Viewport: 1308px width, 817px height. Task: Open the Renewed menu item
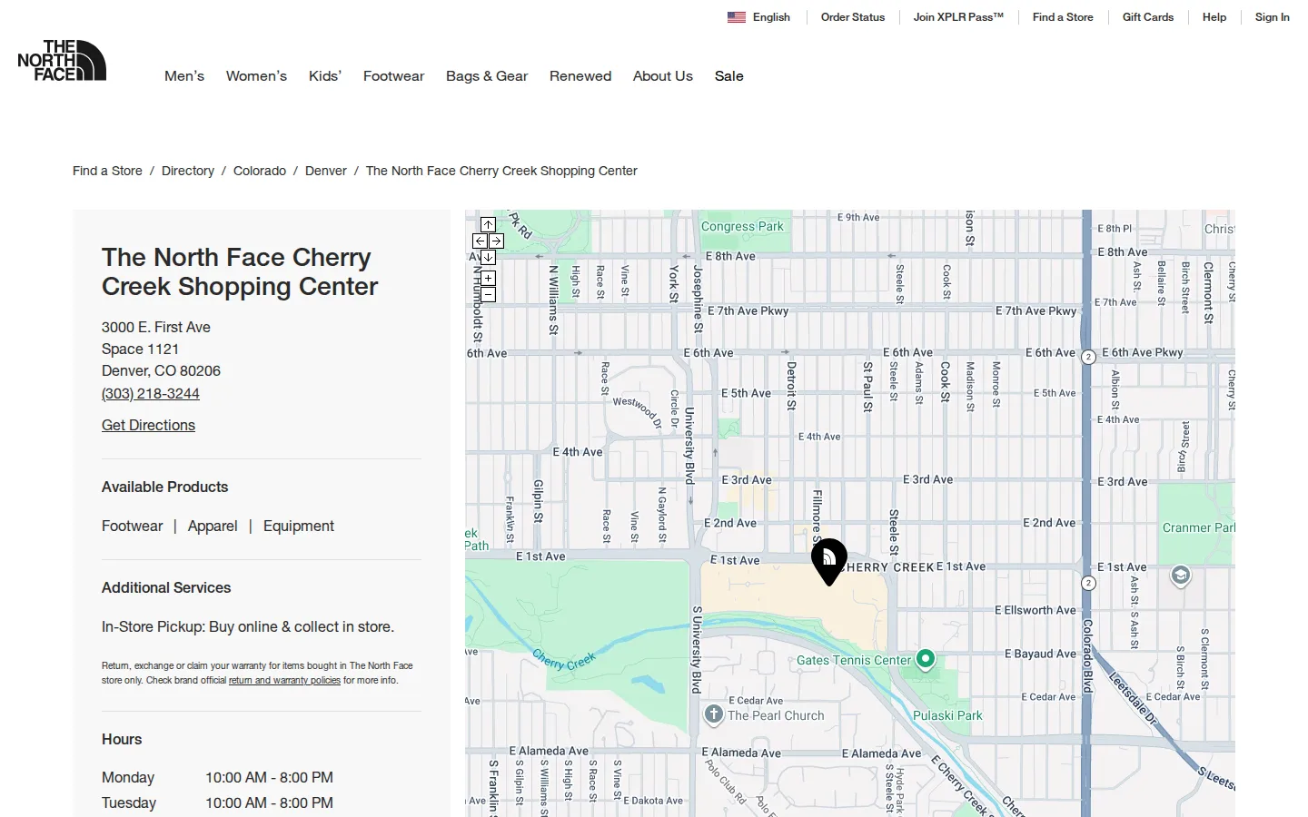coord(580,76)
